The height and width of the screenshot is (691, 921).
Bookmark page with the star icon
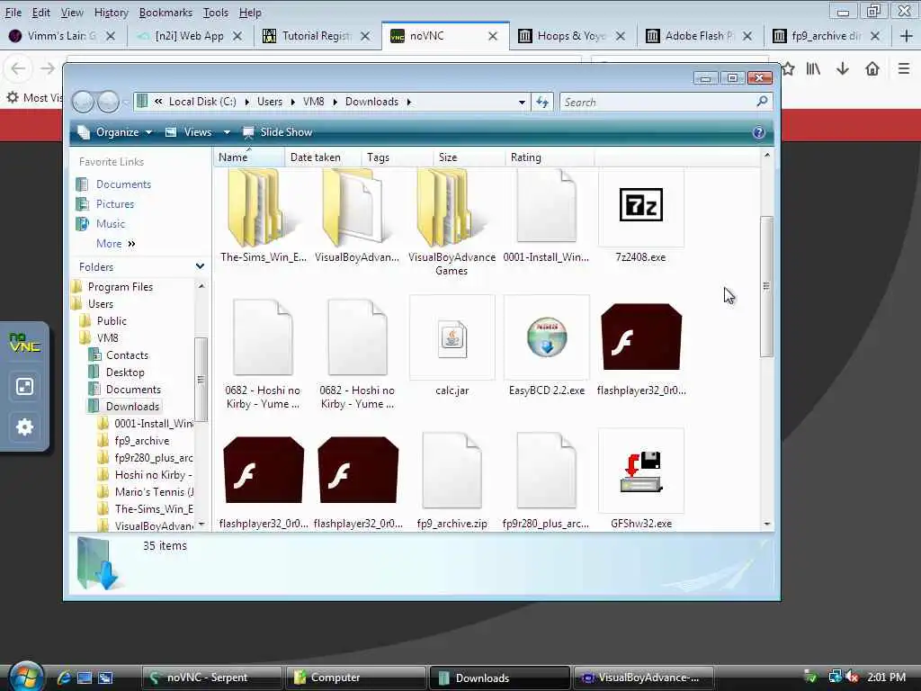788,68
